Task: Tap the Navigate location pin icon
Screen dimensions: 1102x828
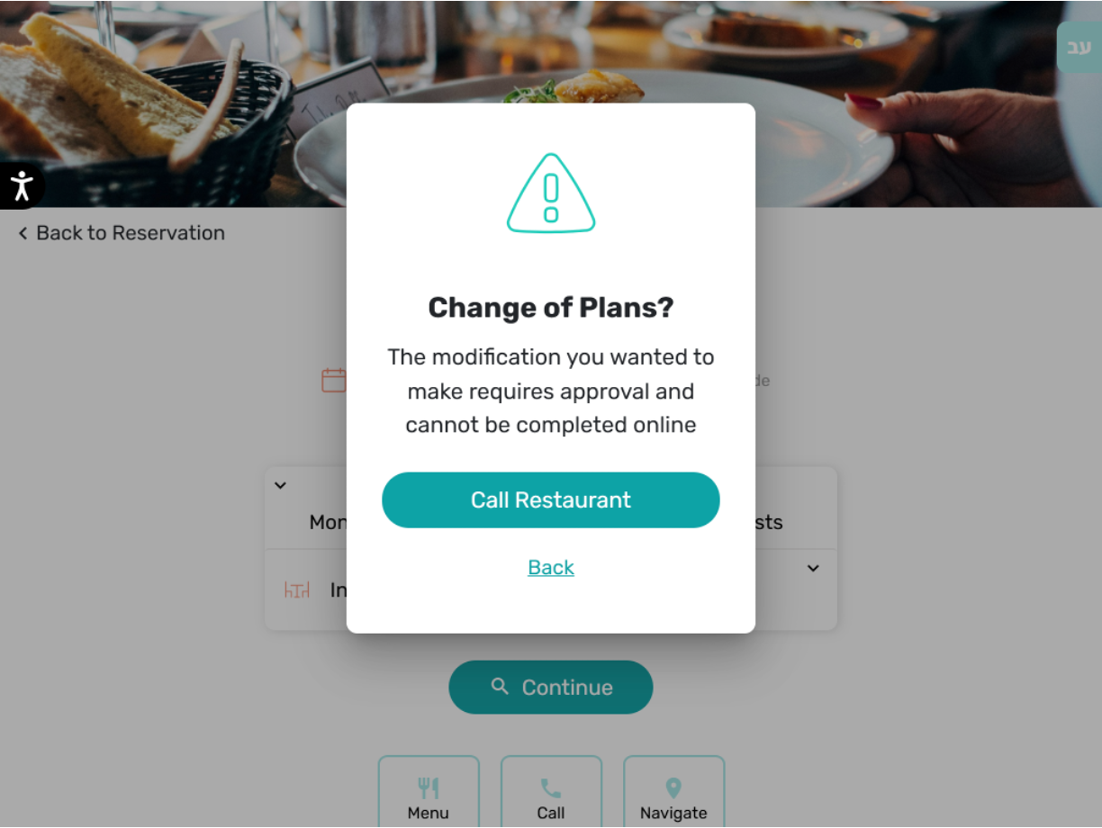Action: tap(673, 789)
